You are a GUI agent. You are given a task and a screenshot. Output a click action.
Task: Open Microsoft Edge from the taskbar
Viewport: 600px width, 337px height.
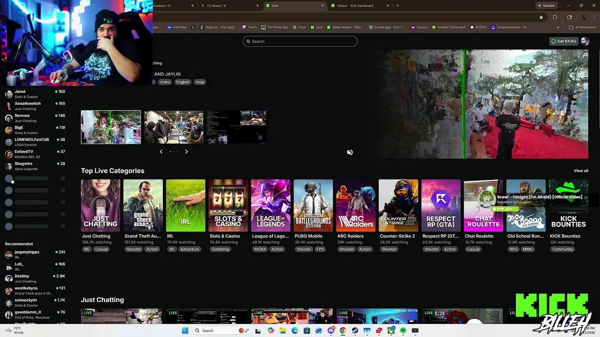(295, 330)
